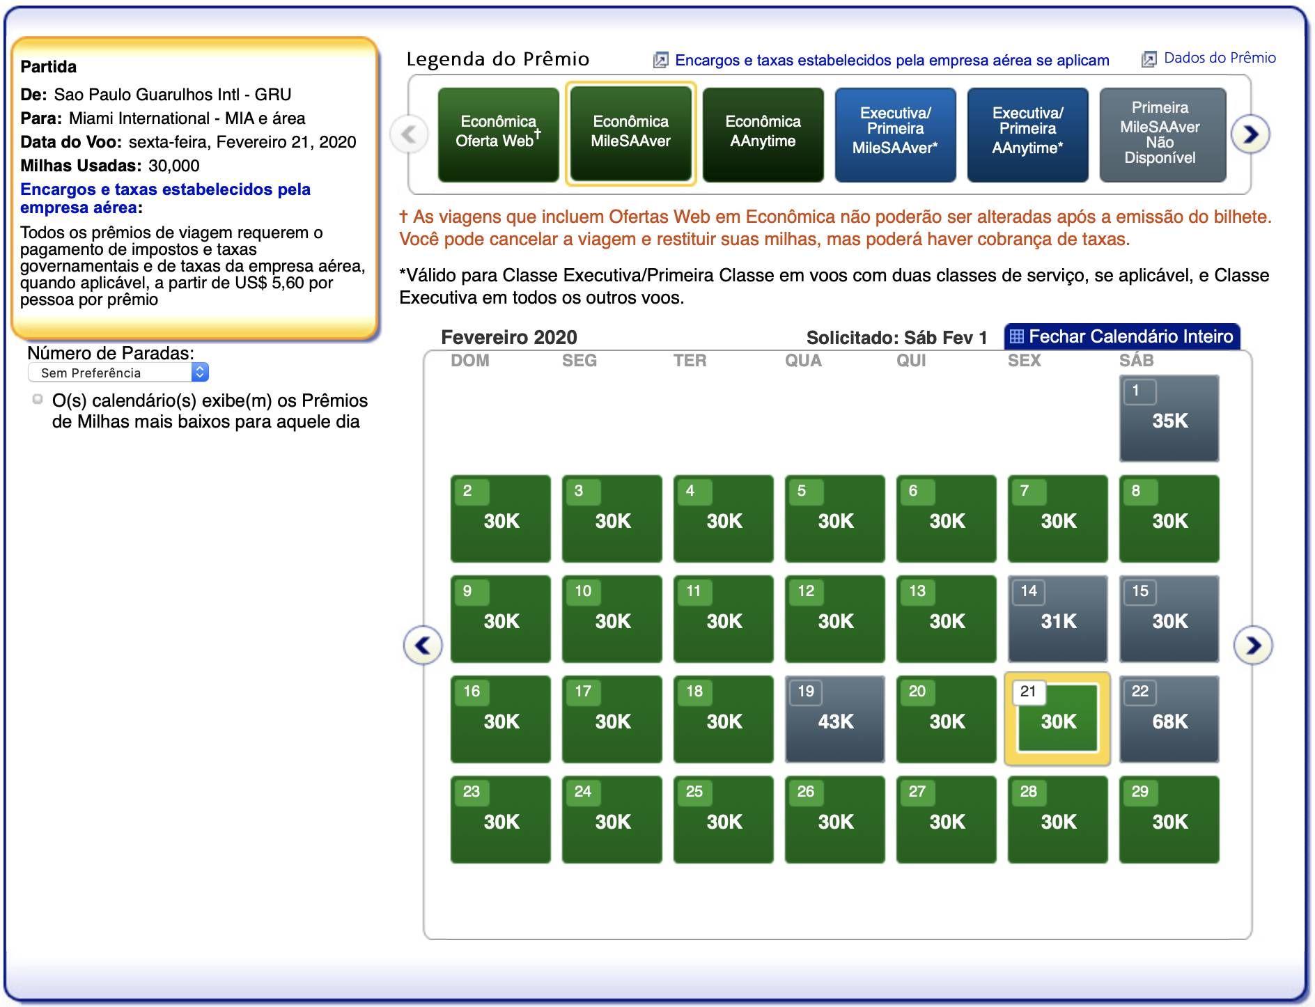Choose February 6 at 30K

pos(947,519)
